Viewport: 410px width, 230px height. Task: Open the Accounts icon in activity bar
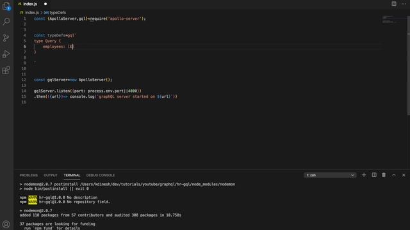click(x=6, y=224)
